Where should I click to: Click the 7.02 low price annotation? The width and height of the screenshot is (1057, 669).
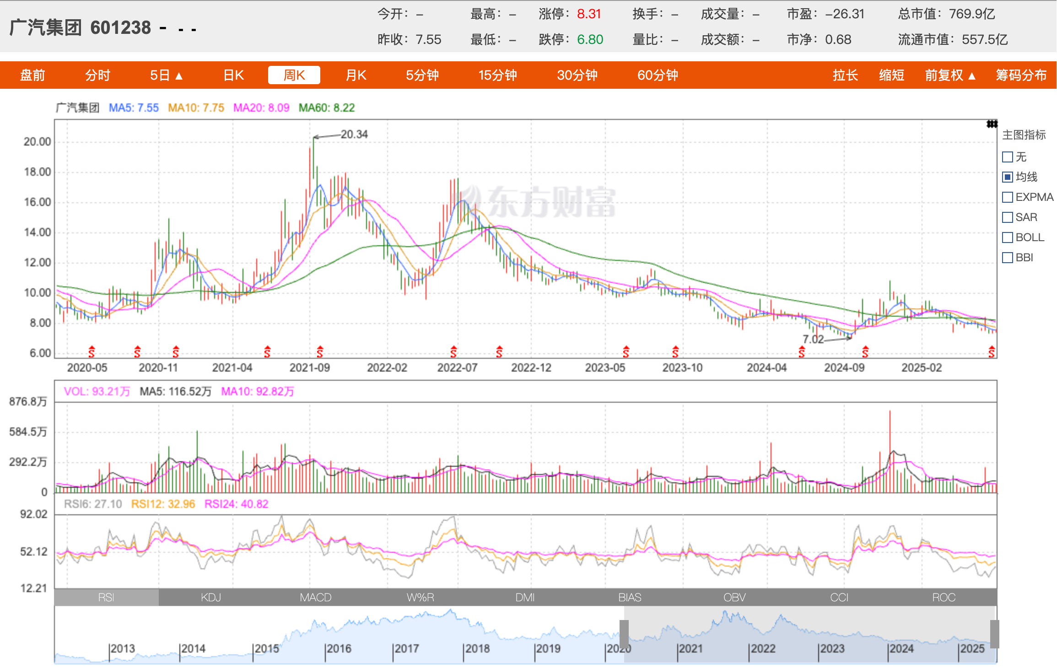point(813,339)
